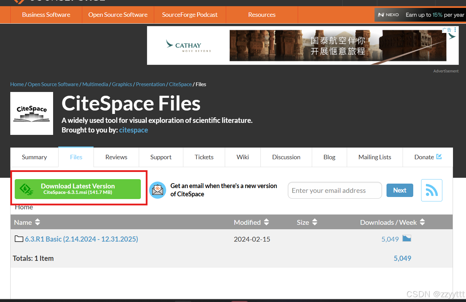Open the citespace project owner link
Viewport: 466px width, 302px height.
(x=133, y=130)
